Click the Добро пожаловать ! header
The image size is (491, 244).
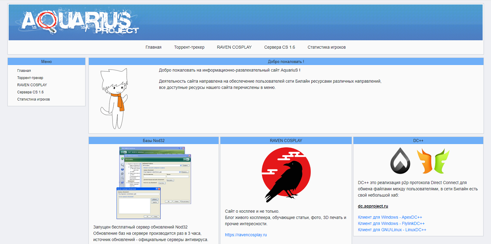point(286,61)
